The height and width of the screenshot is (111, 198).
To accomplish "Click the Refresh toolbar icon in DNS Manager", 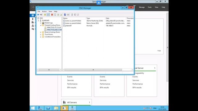I will point(58,15).
